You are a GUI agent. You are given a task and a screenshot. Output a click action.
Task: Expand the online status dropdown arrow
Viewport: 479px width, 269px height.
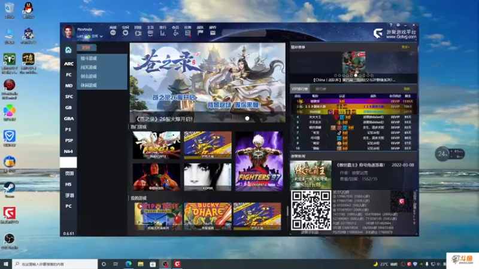coord(101,36)
